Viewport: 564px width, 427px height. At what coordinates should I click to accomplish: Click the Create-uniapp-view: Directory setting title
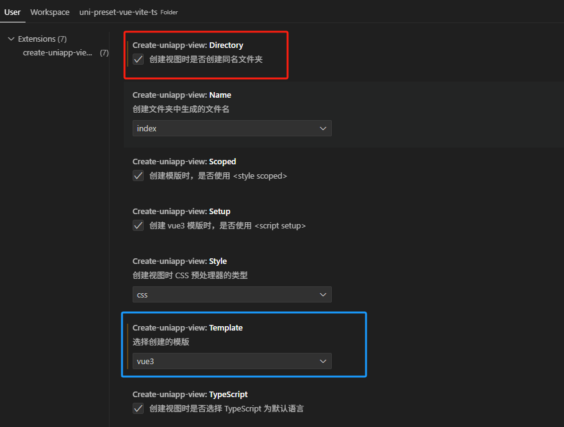pyautogui.click(x=188, y=45)
